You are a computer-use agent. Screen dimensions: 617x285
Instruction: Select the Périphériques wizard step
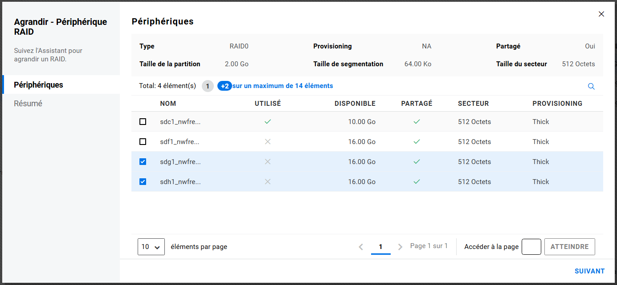(x=38, y=85)
